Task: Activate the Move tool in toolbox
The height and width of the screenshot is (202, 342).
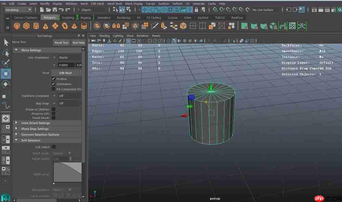Action: (x=6, y=73)
